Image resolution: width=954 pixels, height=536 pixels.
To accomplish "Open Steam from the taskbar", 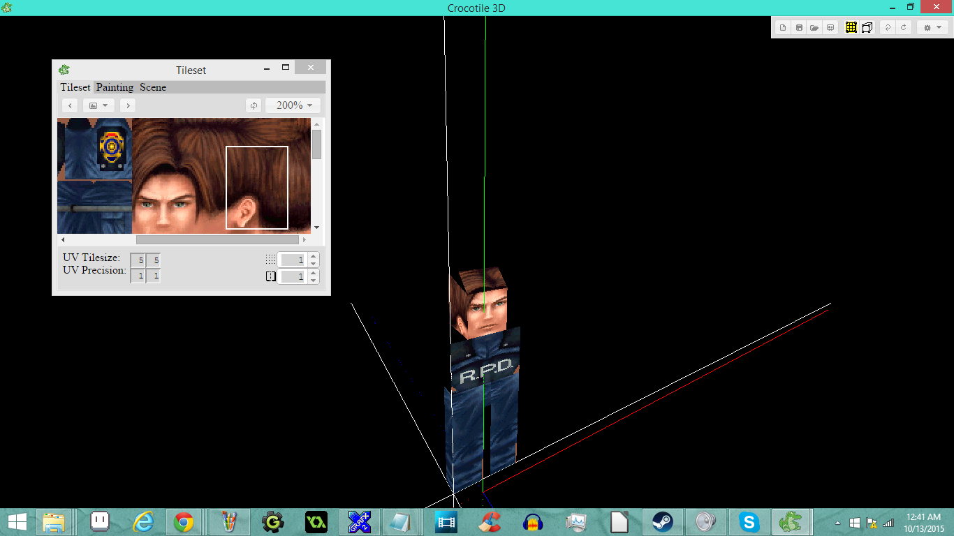I will [x=662, y=521].
